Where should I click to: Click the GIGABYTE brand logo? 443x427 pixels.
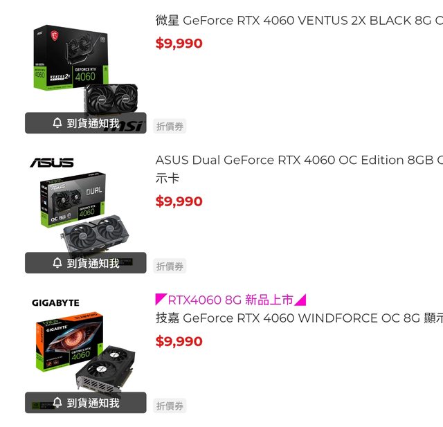pos(55,302)
